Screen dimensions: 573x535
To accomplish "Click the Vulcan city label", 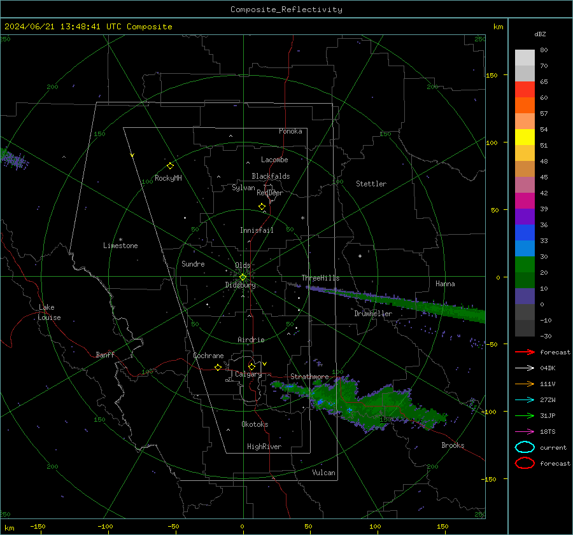I will [x=323, y=473].
